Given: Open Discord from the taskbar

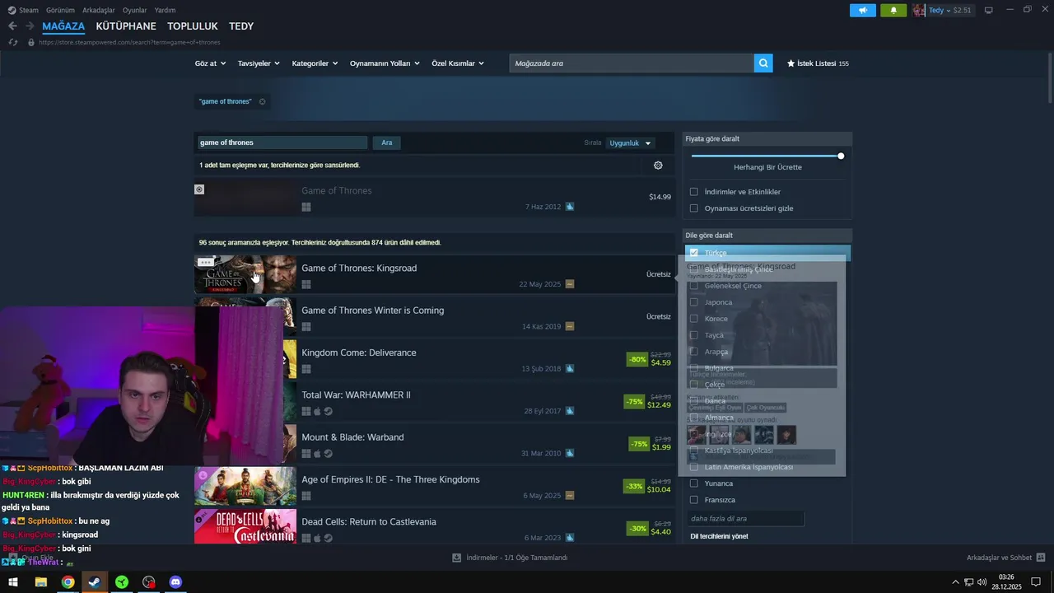Looking at the screenshot, I should (x=175, y=582).
